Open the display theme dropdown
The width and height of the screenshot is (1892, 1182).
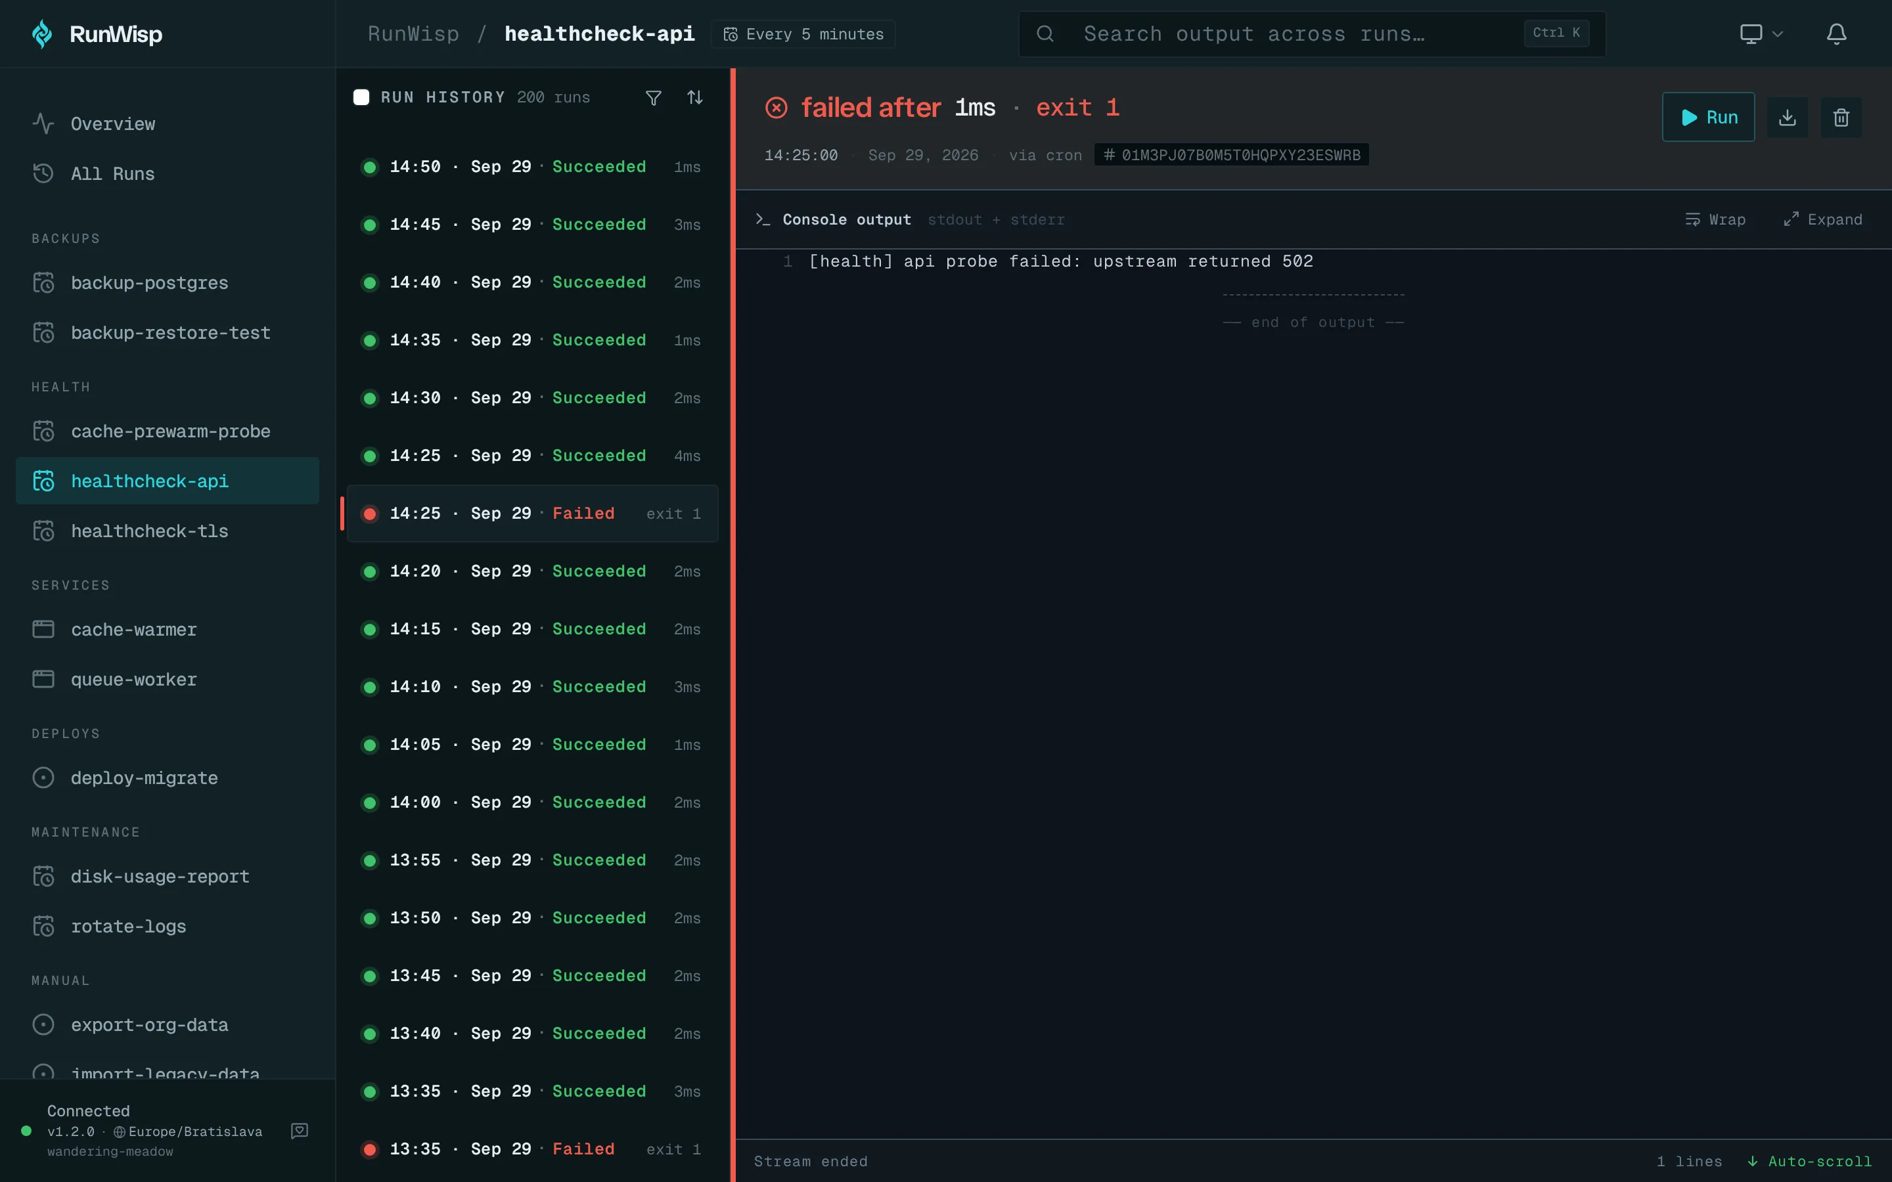[x=1761, y=33]
